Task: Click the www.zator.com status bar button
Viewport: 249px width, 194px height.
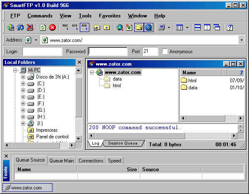Action: (x=27, y=188)
